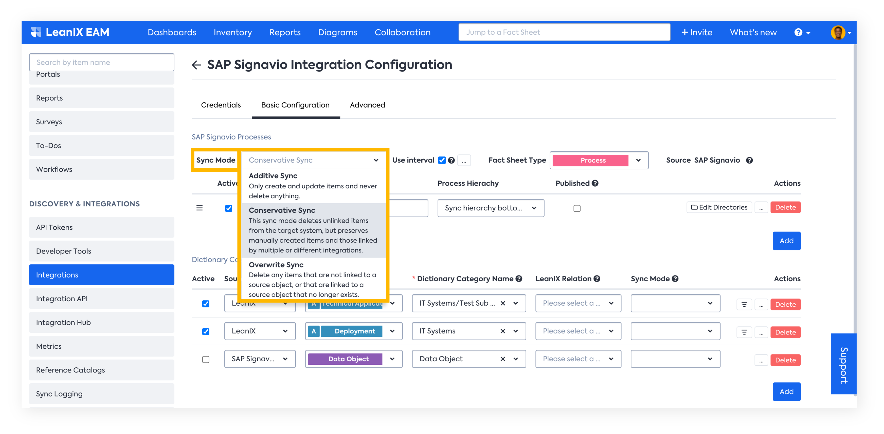Show help tooltip for Use interval
This screenshot has height=434, width=884.
(451, 160)
